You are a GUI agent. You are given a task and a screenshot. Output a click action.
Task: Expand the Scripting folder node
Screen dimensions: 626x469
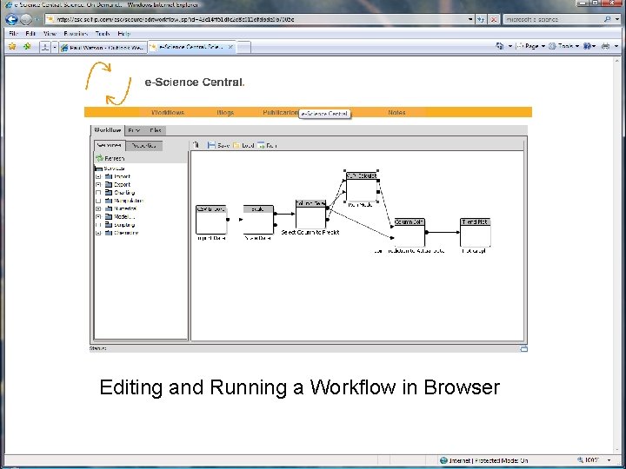point(98,225)
